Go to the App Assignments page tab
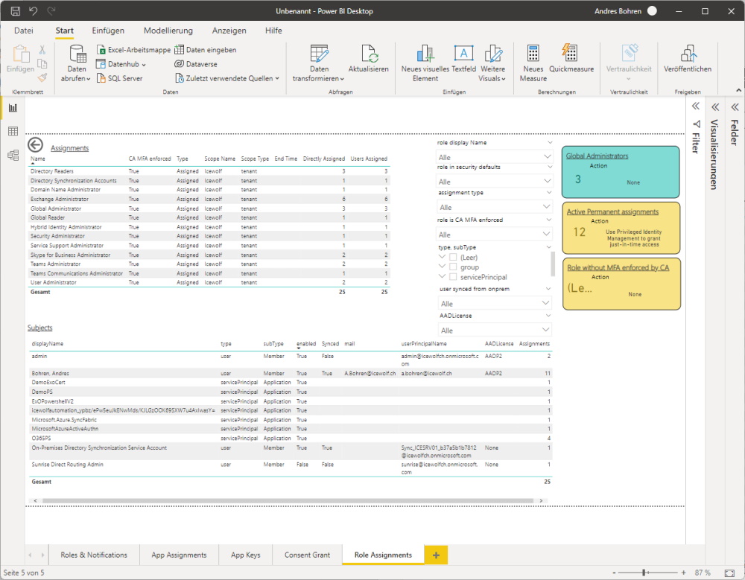The height and width of the screenshot is (580, 745). pyautogui.click(x=179, y=555)
